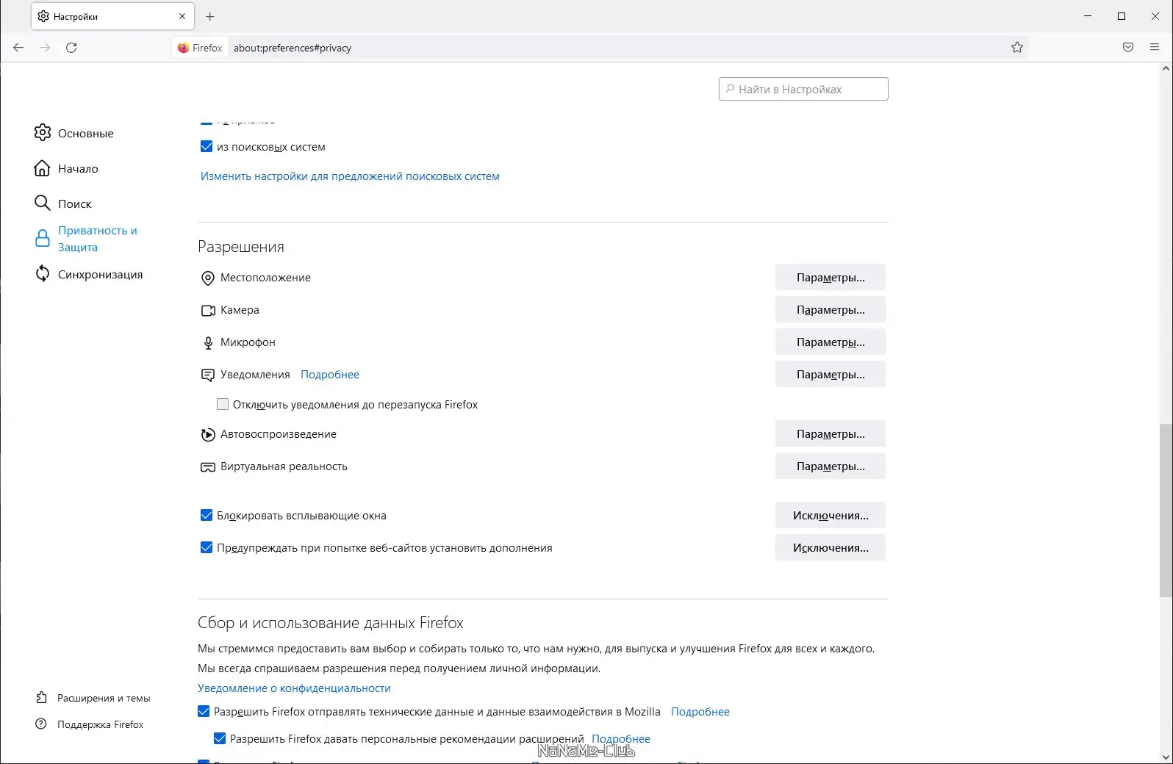Screen dimensions: 1173x764
Task: Uncheck из поисковых систем checkbox
Action: [207, 147]
